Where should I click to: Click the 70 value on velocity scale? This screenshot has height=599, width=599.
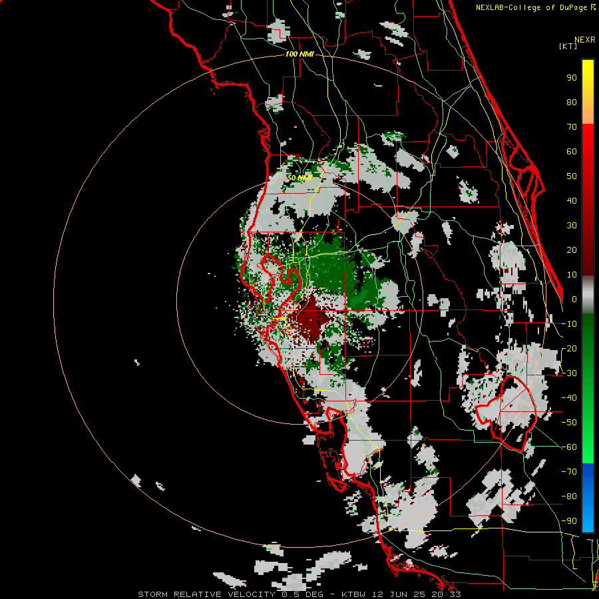coord(572,127)
